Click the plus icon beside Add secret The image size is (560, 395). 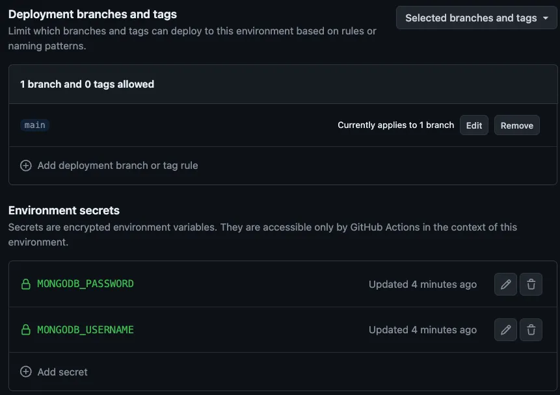click(26, 372)
